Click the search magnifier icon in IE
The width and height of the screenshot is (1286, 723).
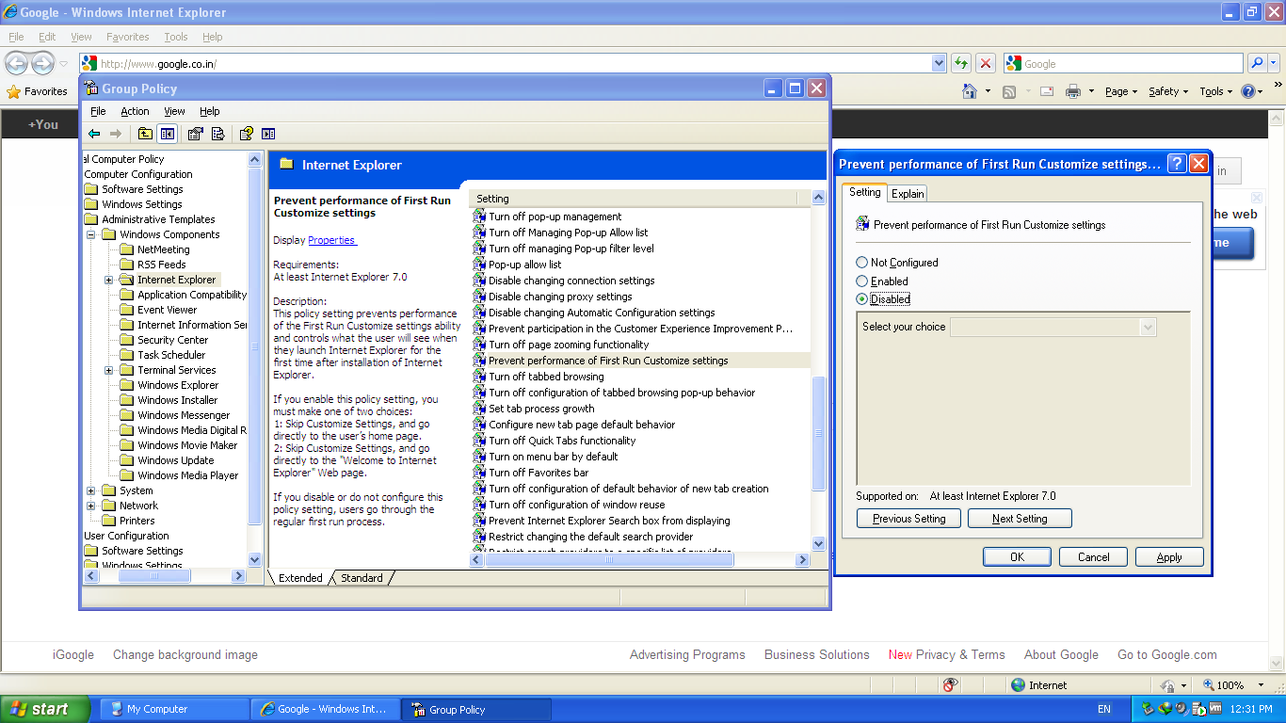point(1257,63)
